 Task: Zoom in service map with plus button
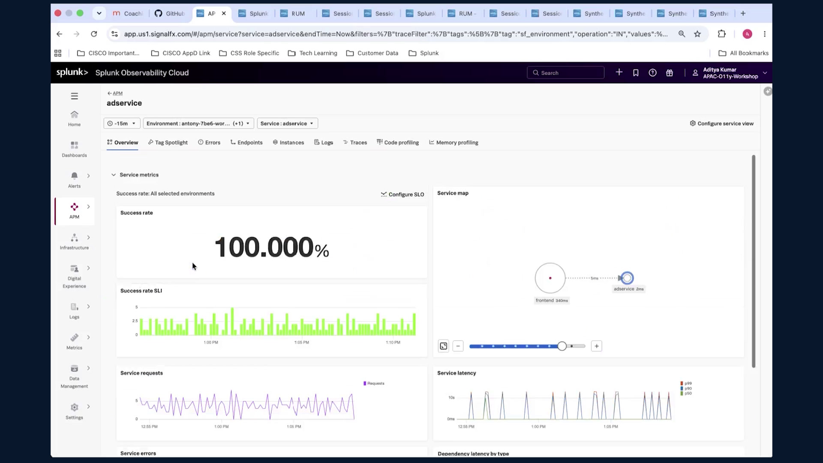coord(597,346)
